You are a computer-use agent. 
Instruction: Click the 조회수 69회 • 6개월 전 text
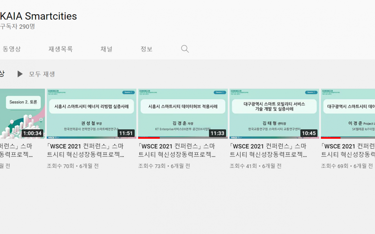click(347, 166)
